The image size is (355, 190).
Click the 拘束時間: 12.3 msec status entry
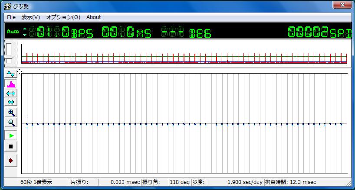pos(290,182)
